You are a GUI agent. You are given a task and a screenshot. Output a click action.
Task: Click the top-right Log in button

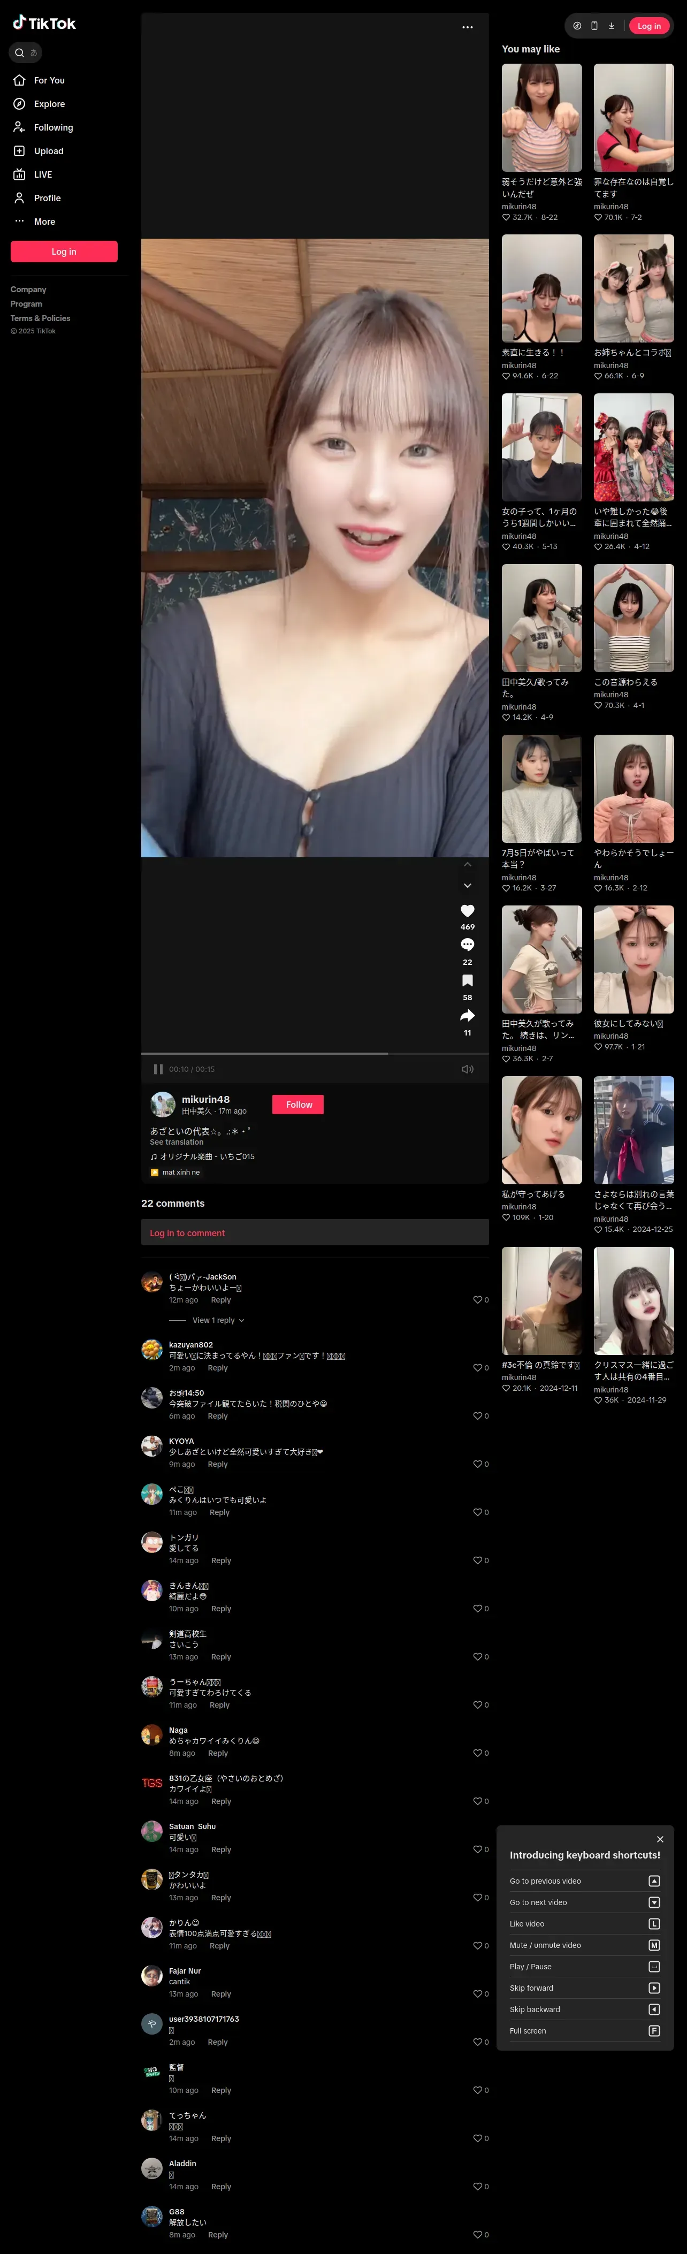click(650, 26)
